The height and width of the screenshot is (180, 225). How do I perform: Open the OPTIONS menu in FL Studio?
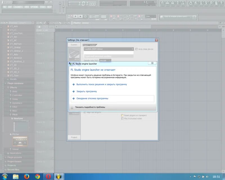pyautogui.click(x=34, y=7)
